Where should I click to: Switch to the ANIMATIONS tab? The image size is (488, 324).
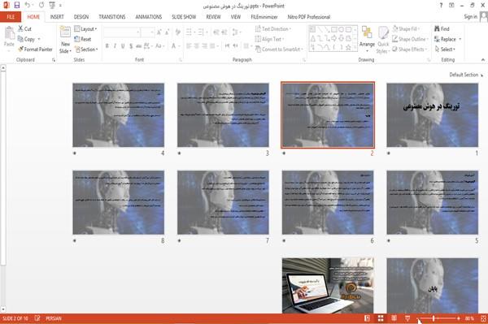(149, 17)
